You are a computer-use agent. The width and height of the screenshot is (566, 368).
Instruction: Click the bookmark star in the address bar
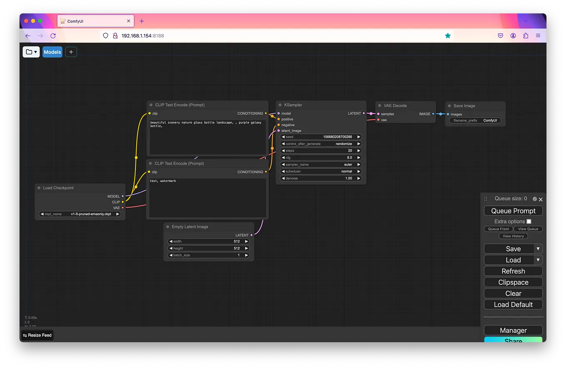[x=448, y=36]
